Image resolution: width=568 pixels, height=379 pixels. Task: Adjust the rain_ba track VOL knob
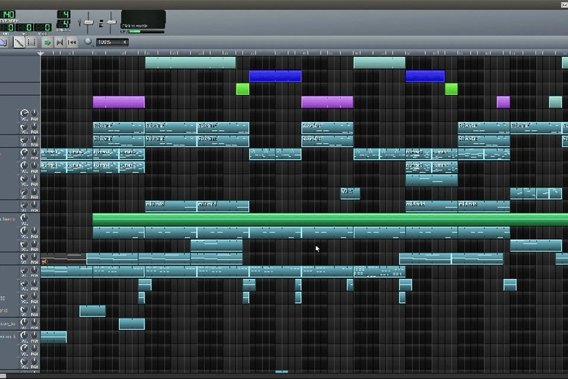tap(24, 322)
